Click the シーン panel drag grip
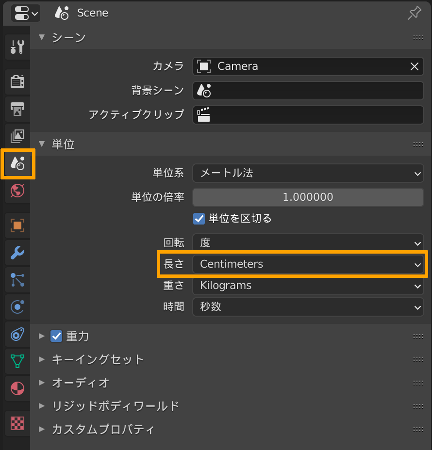This screenshot has height=450, width=432. (x=418, y=38)
